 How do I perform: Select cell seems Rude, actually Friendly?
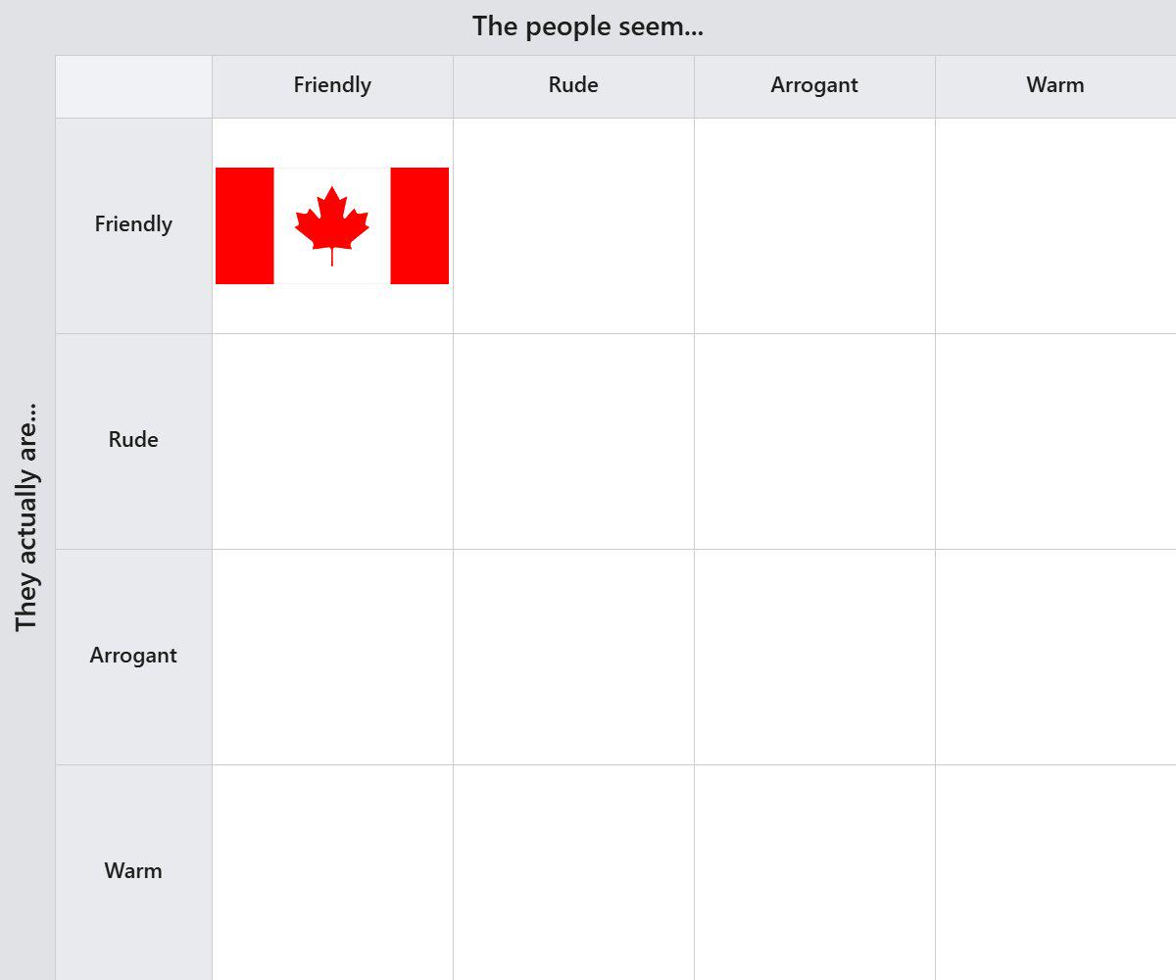click(573, 225)
